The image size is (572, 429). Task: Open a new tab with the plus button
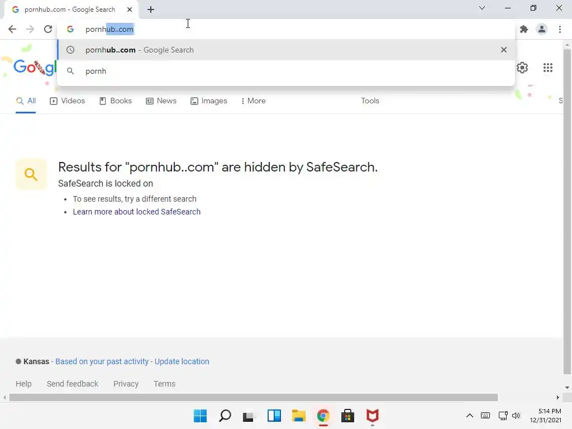(x=151, y=9)
